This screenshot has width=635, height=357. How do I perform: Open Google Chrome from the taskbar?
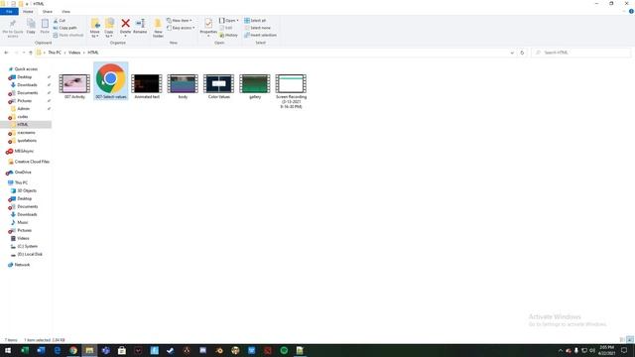[73, 350]
